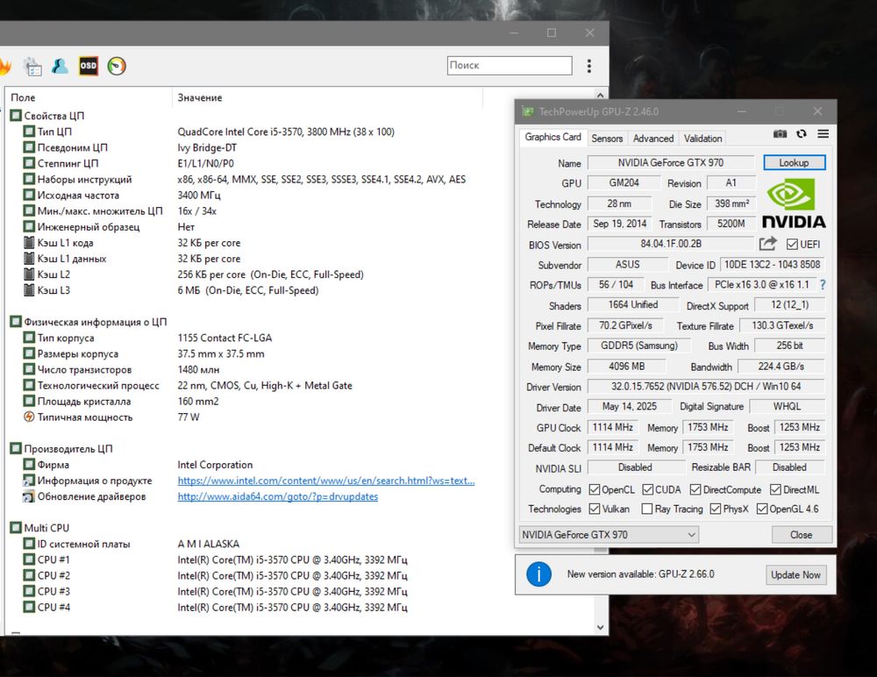Toggle the Vulkan checkbox
The width and height of the screenshot is (877, 677).
pyautogui.click(x=595, y=509)
